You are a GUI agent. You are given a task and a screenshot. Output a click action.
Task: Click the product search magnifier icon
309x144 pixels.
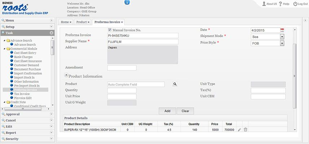pos(175,84)
